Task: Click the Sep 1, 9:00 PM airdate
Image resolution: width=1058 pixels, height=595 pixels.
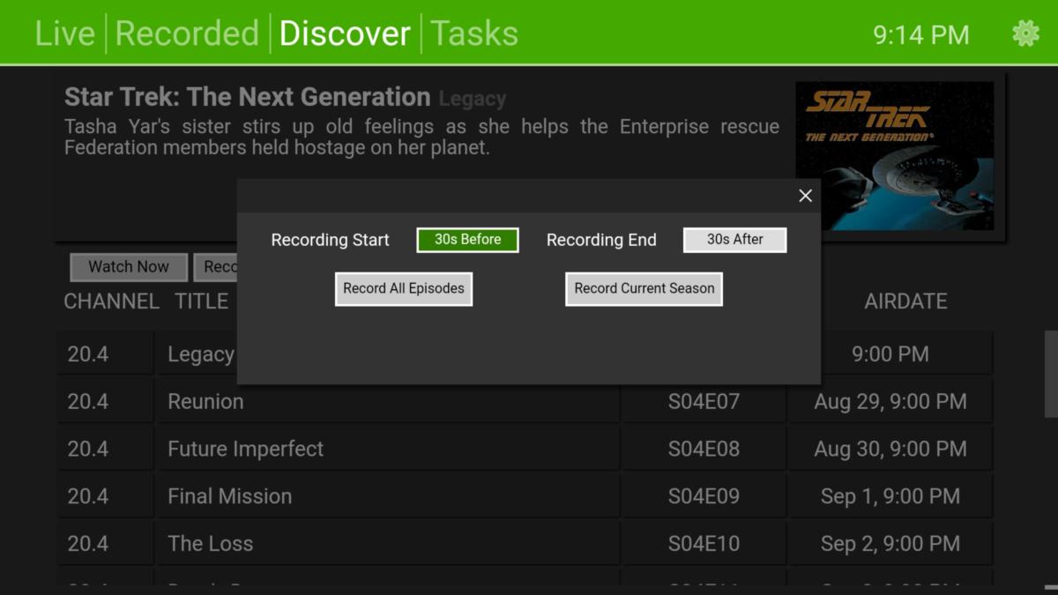Action: click(x=890, y=497)
